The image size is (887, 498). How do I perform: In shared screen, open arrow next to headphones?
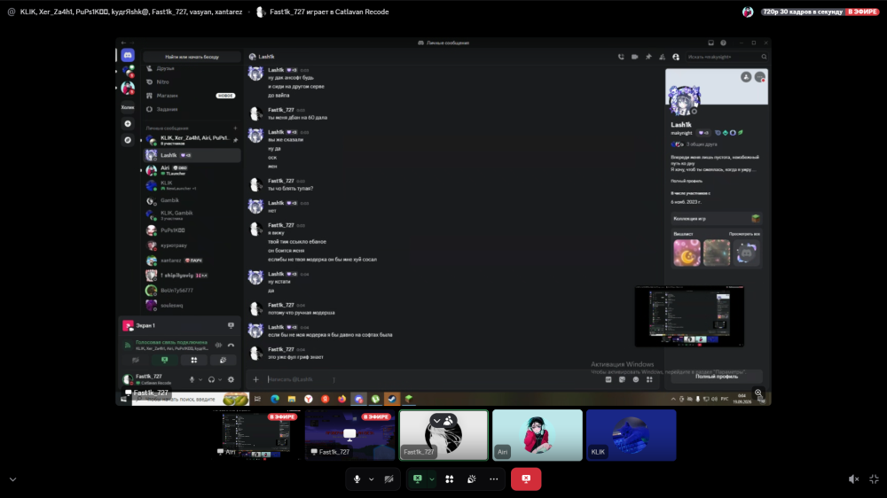(220, 380)
